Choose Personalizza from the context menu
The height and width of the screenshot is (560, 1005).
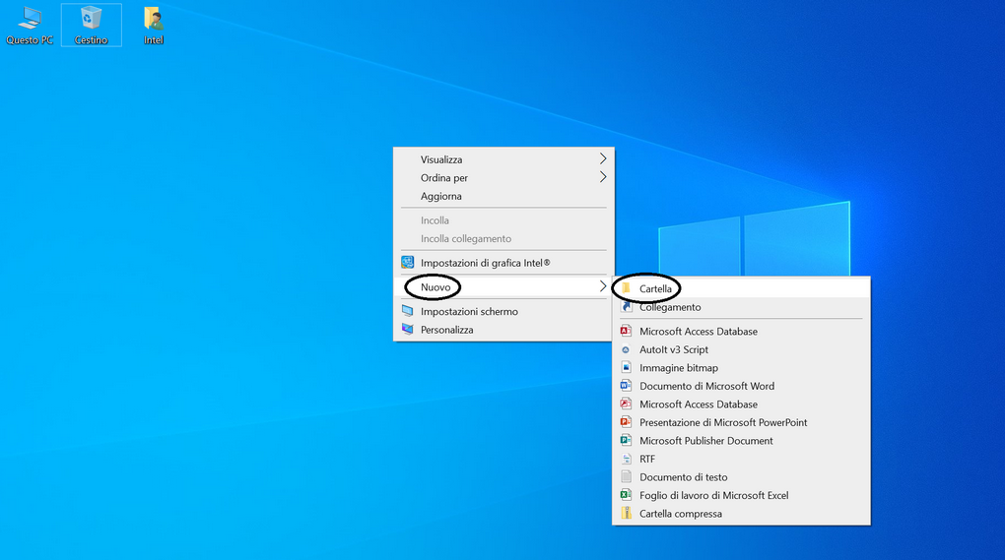pyautogui.click(x=503, y=330)
